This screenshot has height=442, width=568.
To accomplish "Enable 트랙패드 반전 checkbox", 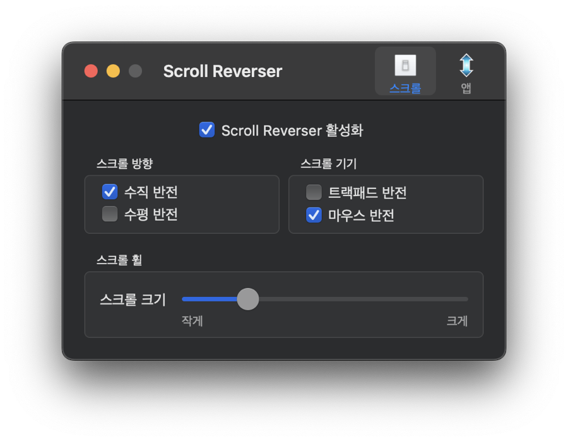I will [x=314, y=192].
